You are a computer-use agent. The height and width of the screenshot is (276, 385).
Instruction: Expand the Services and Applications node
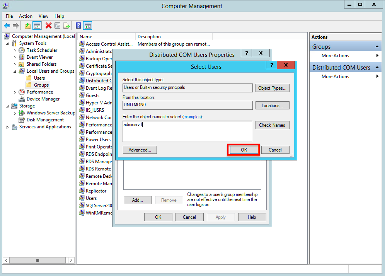coord(7,127)
